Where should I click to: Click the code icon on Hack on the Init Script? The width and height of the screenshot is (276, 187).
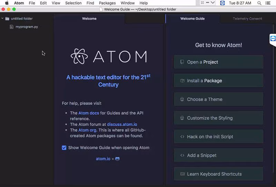pos(182,137)
